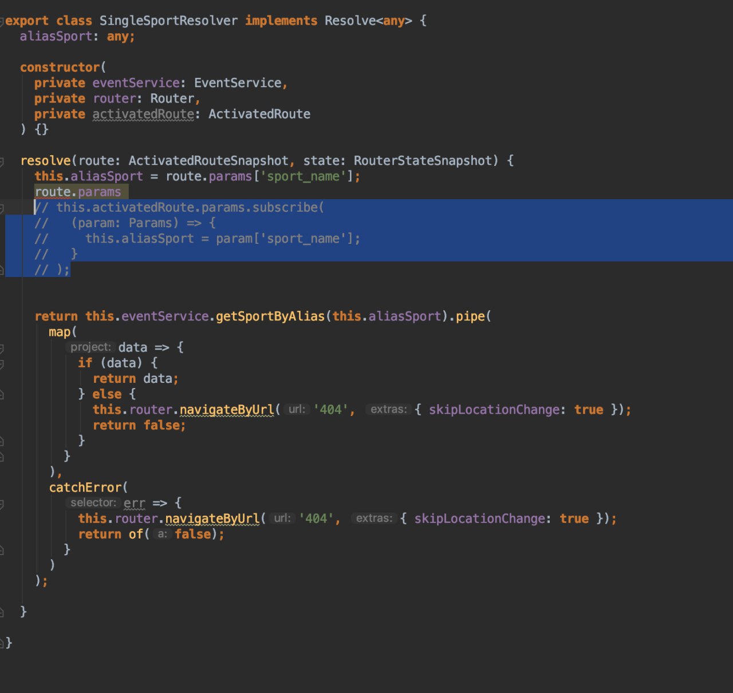The height and width of the screenshot is (693, 733).
Task: Click the class name SingleSportResolver
Action: tap(168, 21)
